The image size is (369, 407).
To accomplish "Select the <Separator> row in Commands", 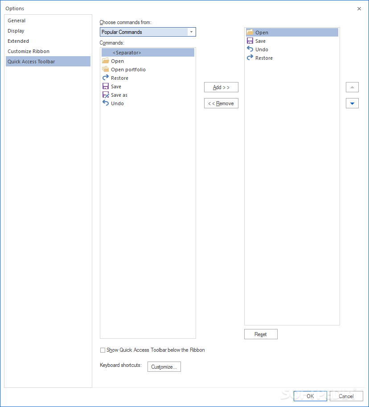I will tap(148, 53).
